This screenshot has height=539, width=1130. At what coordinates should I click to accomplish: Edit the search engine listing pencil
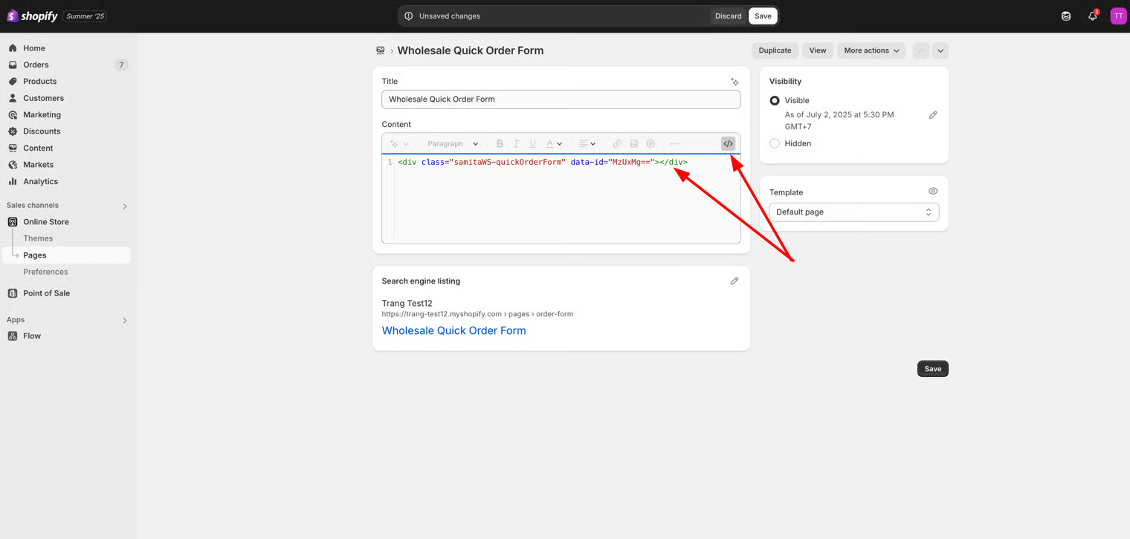point(734,281)
